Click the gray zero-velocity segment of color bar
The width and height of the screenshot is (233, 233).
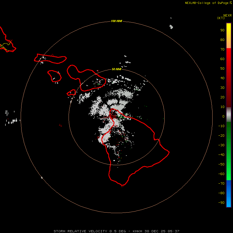pos(229,115)
